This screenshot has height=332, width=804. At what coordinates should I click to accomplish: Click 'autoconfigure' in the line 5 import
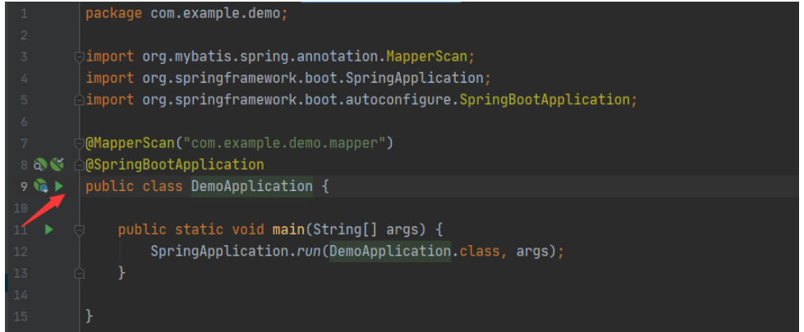coord(398,99)
